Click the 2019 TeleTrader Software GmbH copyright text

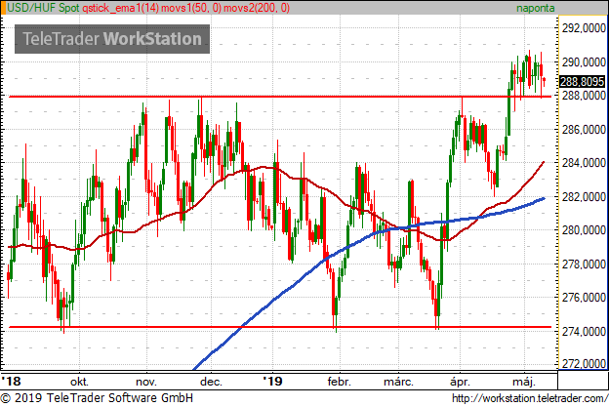click(97, 398)
